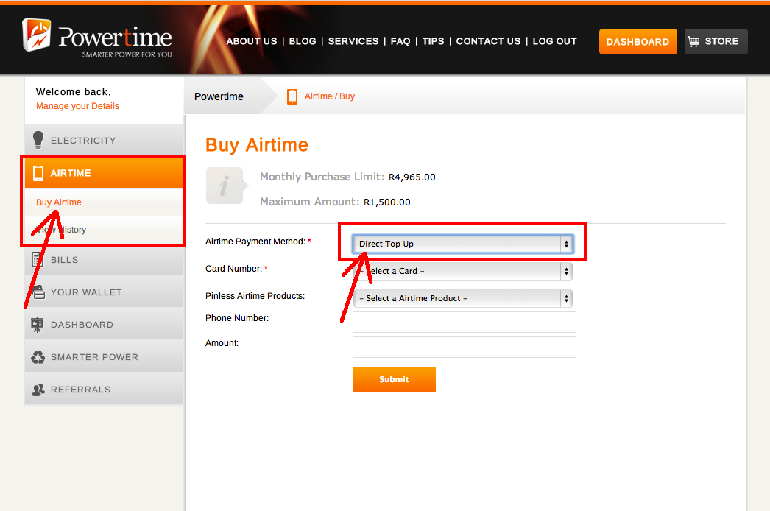The height and width of the screenshot is (511, 770).
Task: Select the AIRTIME sidebar section
Action: [104, 173]
